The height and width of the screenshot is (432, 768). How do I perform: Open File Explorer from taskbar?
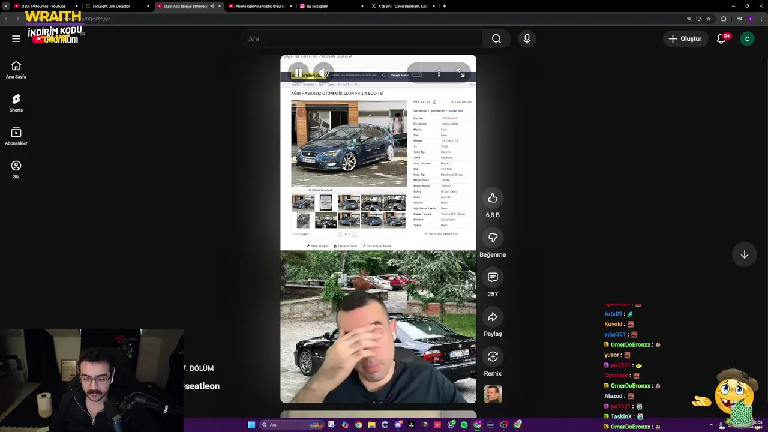[x=371, y=425]
